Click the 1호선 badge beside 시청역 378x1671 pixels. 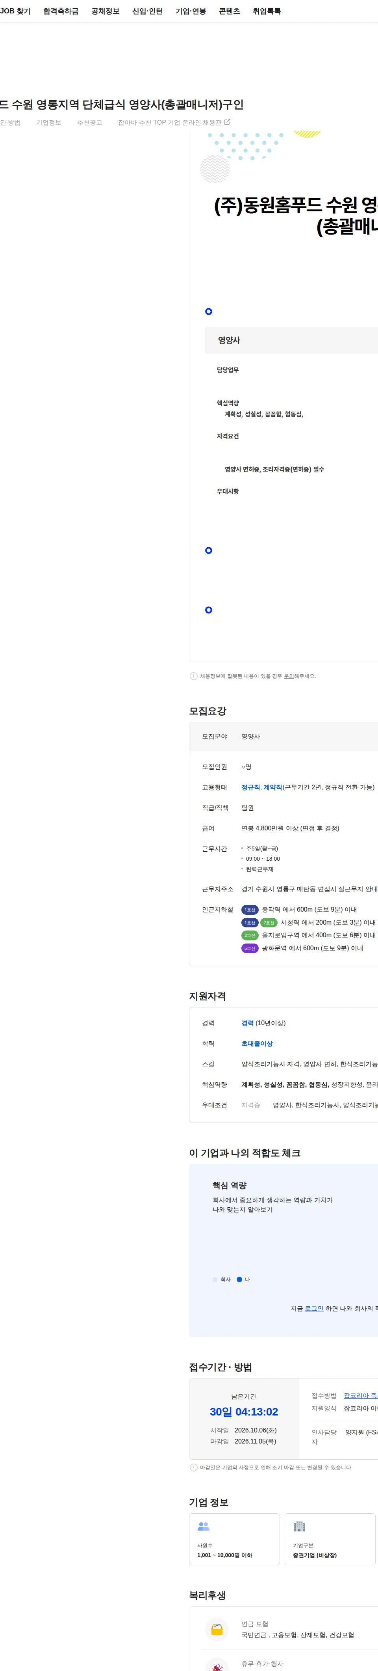coord(250,922)
